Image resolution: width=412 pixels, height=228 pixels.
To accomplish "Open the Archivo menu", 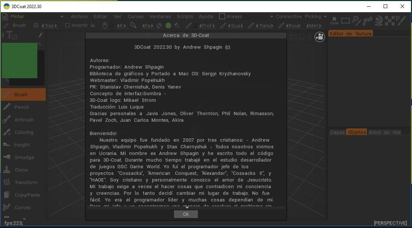I will coord(79,16).
